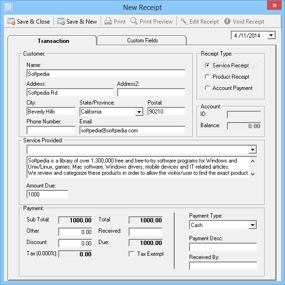Click the Save & Close label

click(34, 22)
